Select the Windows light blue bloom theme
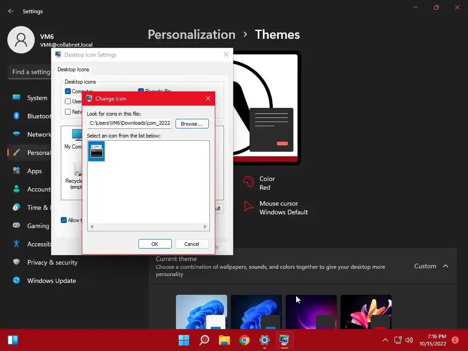The height and width of the screenshot is (351, 468). click(x=202, y=312)
